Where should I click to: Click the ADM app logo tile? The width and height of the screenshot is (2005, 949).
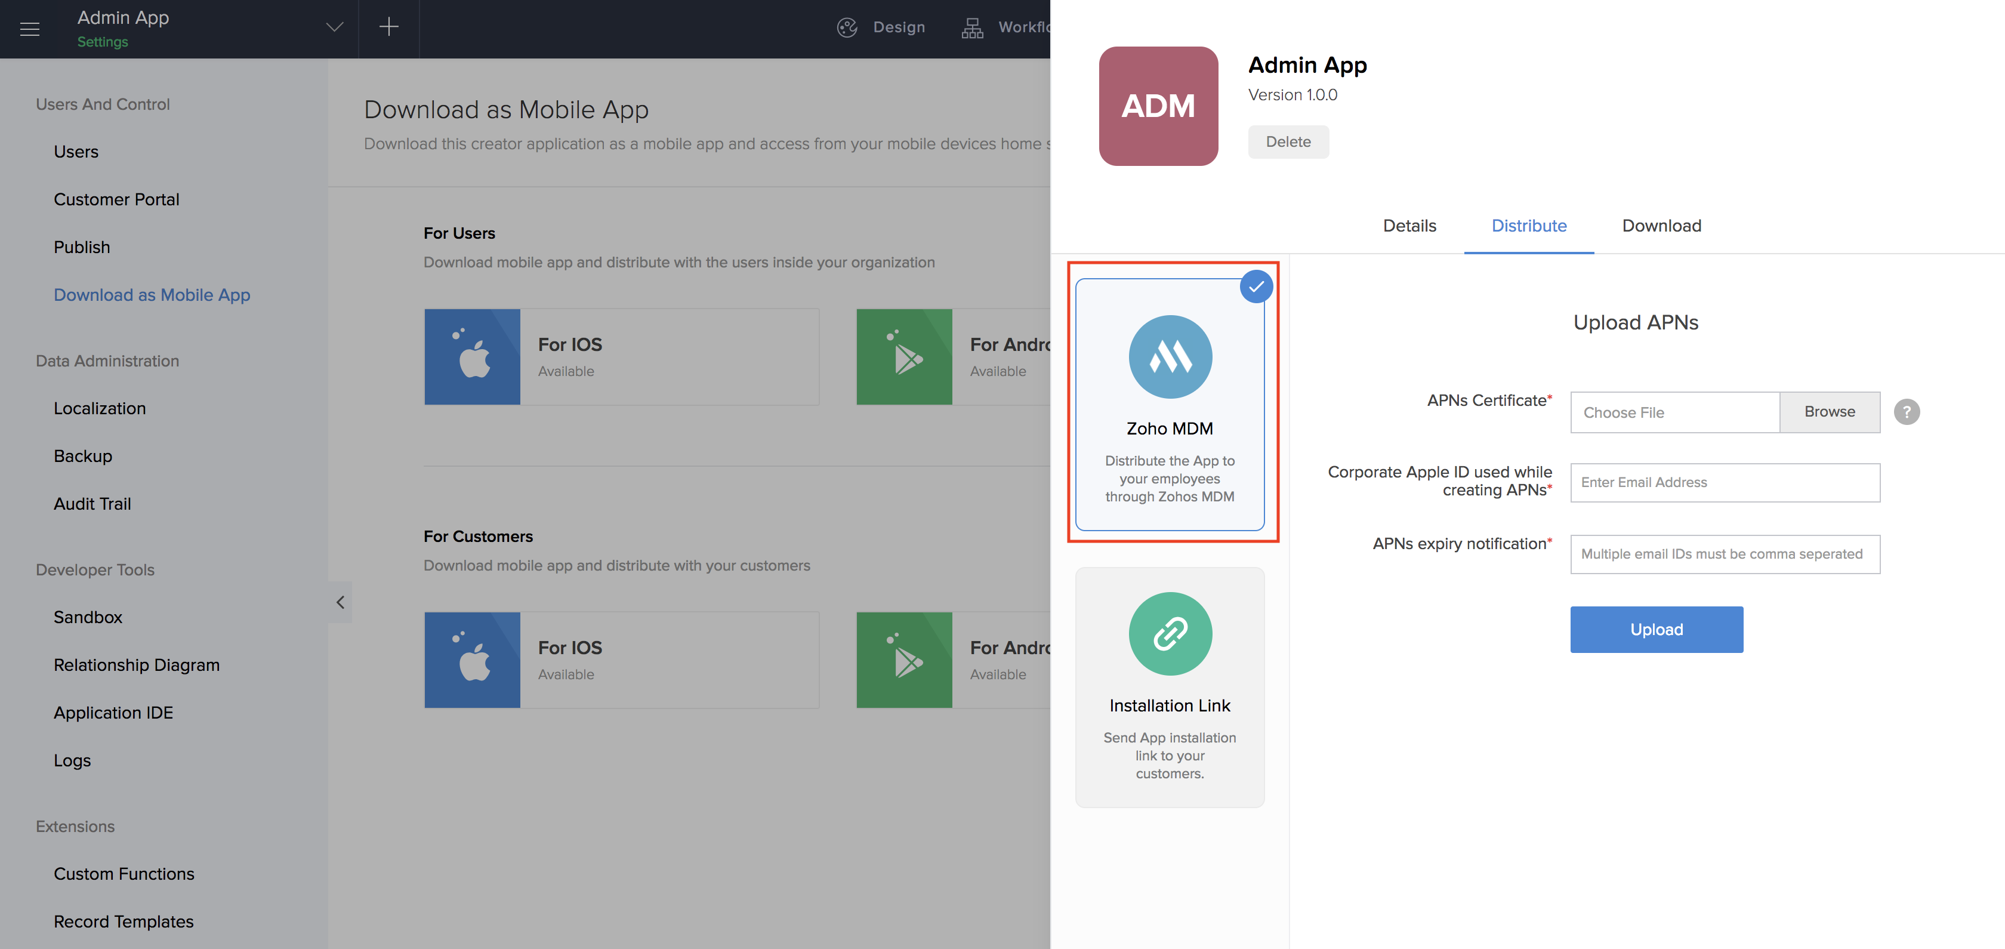(1158, 106)
